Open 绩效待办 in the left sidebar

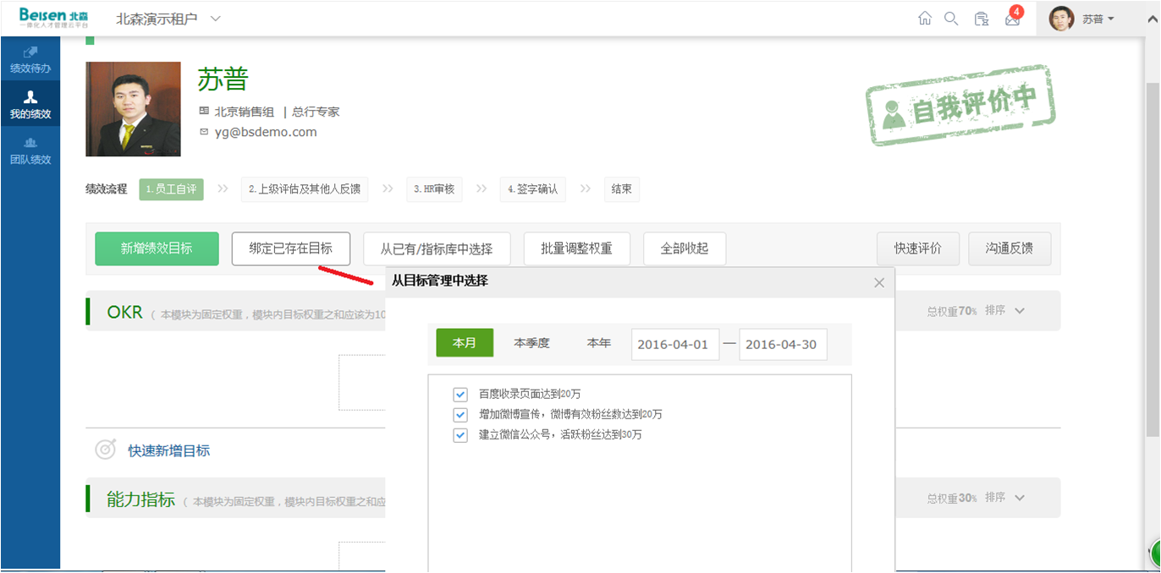tap(30, 59)
